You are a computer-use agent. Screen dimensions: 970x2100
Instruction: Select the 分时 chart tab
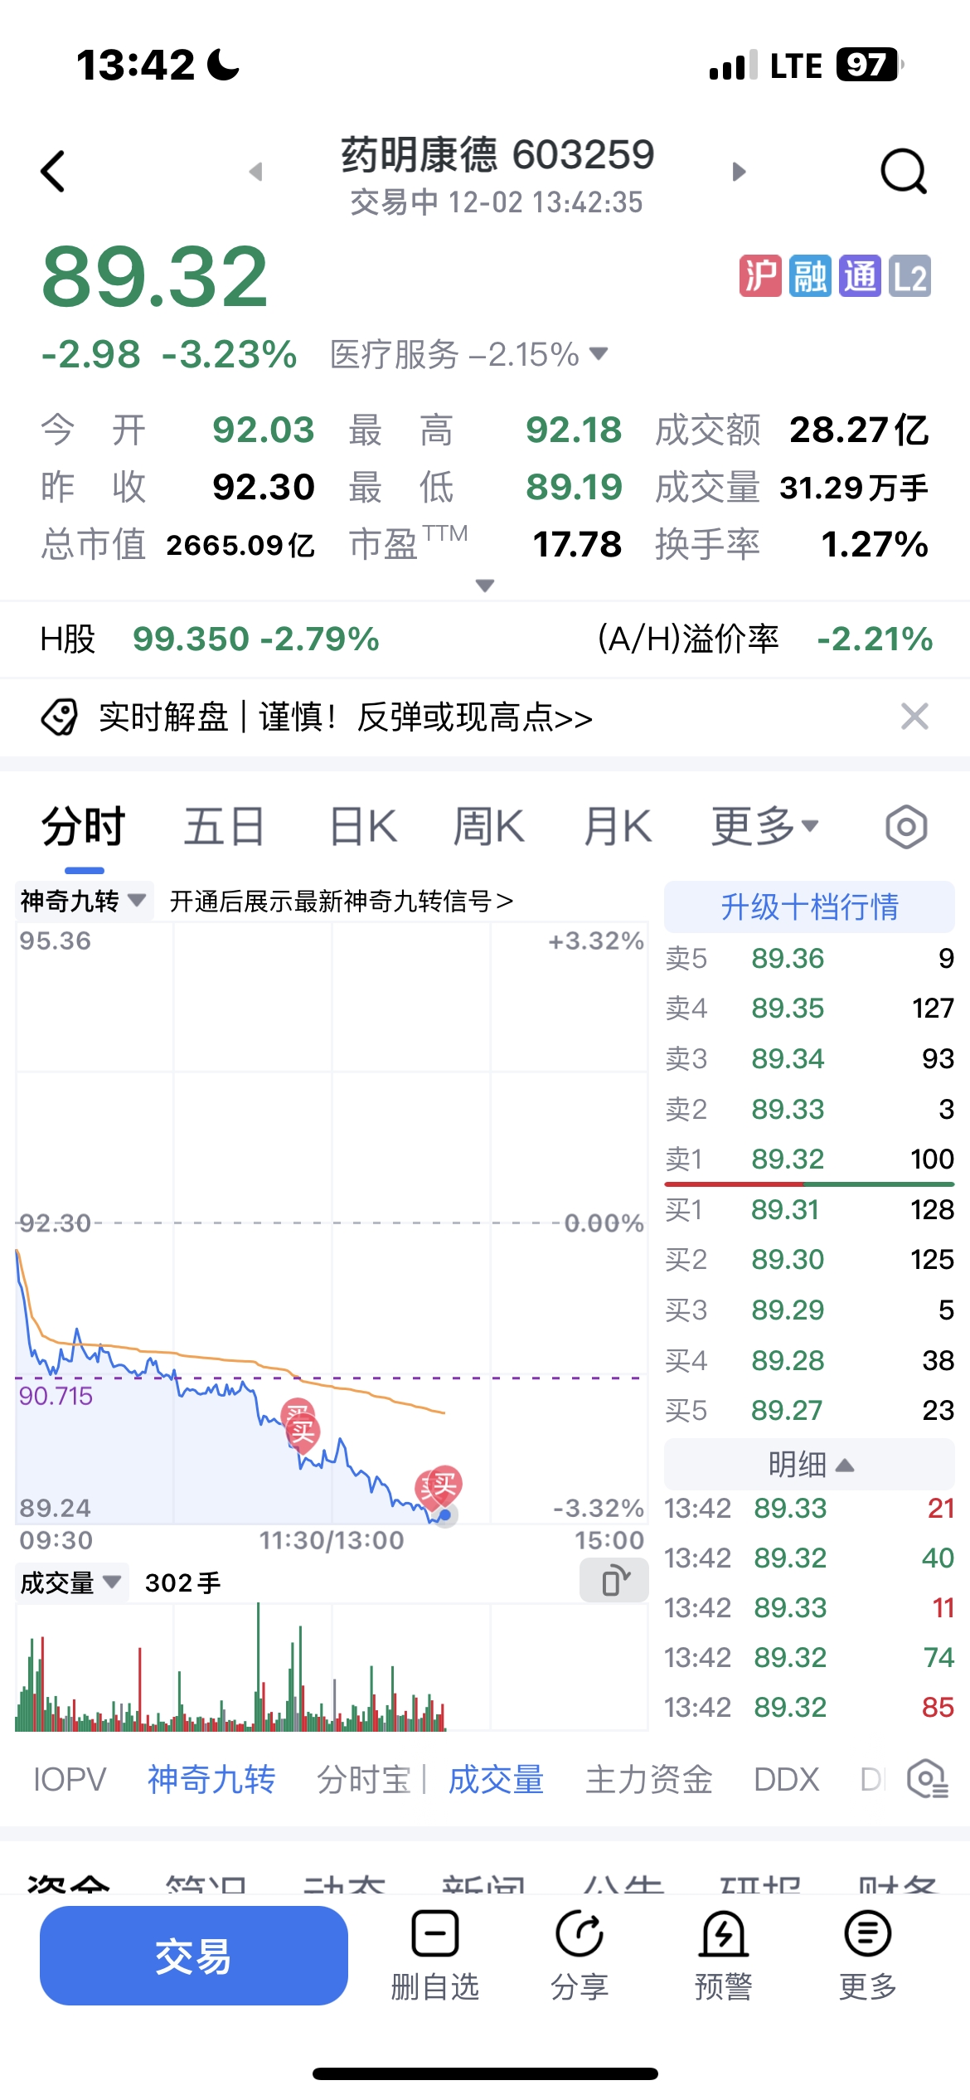click(x=84, y=826)
